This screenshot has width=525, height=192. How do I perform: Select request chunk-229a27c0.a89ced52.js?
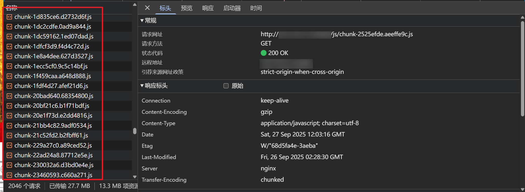(53, 146)
